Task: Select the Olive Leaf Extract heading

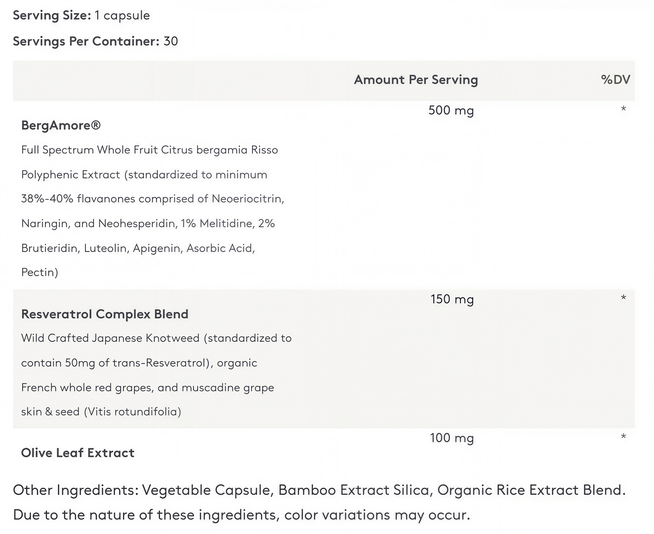Action: (x=78, y=453)
